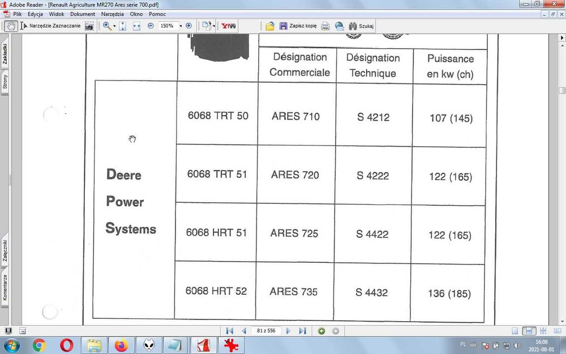This screenshot has width=566, height=354.
Task: Click the Adobe Reader taskbar button
Action: coord(204,346)
